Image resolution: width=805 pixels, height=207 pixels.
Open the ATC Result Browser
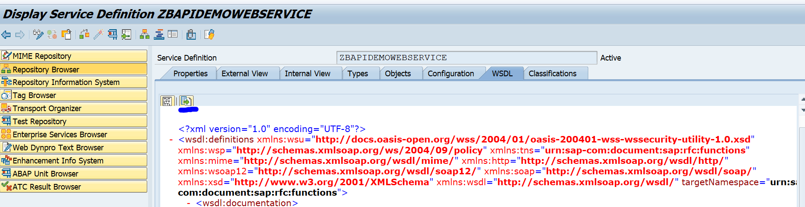click(73, 187)
